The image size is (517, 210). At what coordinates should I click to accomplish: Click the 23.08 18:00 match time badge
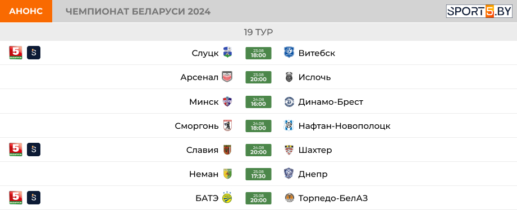[258, 53]
